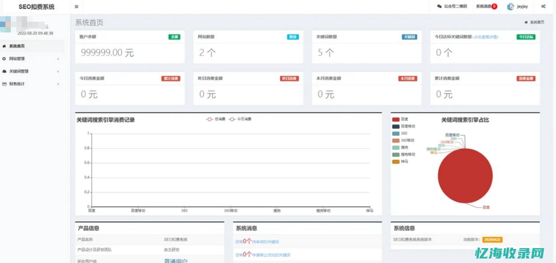Select the 系统首页 home icon in sidebar
Image resolution: width=556 pixels, height=263 pixels.
[5, 46]
